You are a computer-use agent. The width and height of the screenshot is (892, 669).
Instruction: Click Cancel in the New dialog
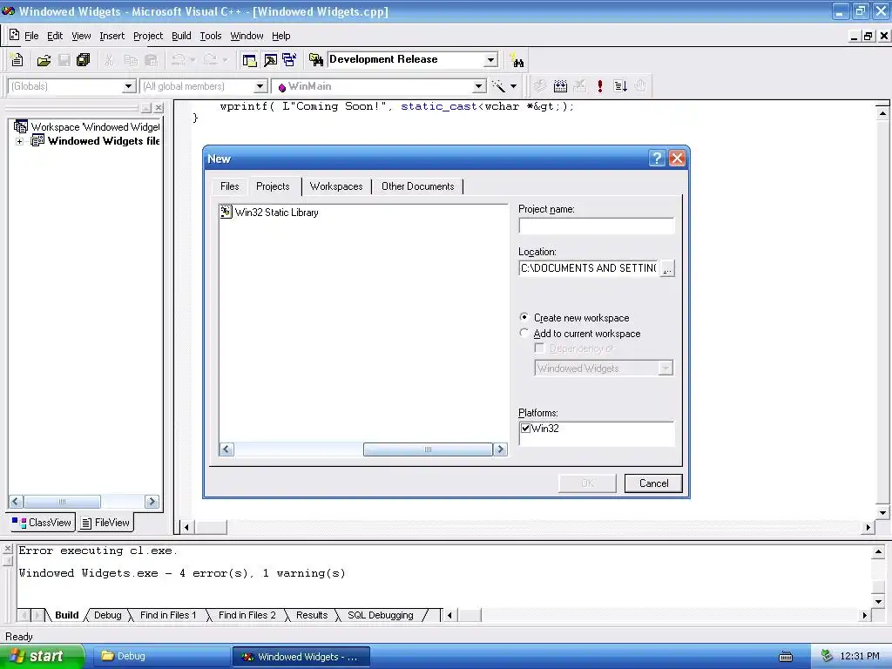click(x=653, y=483)
